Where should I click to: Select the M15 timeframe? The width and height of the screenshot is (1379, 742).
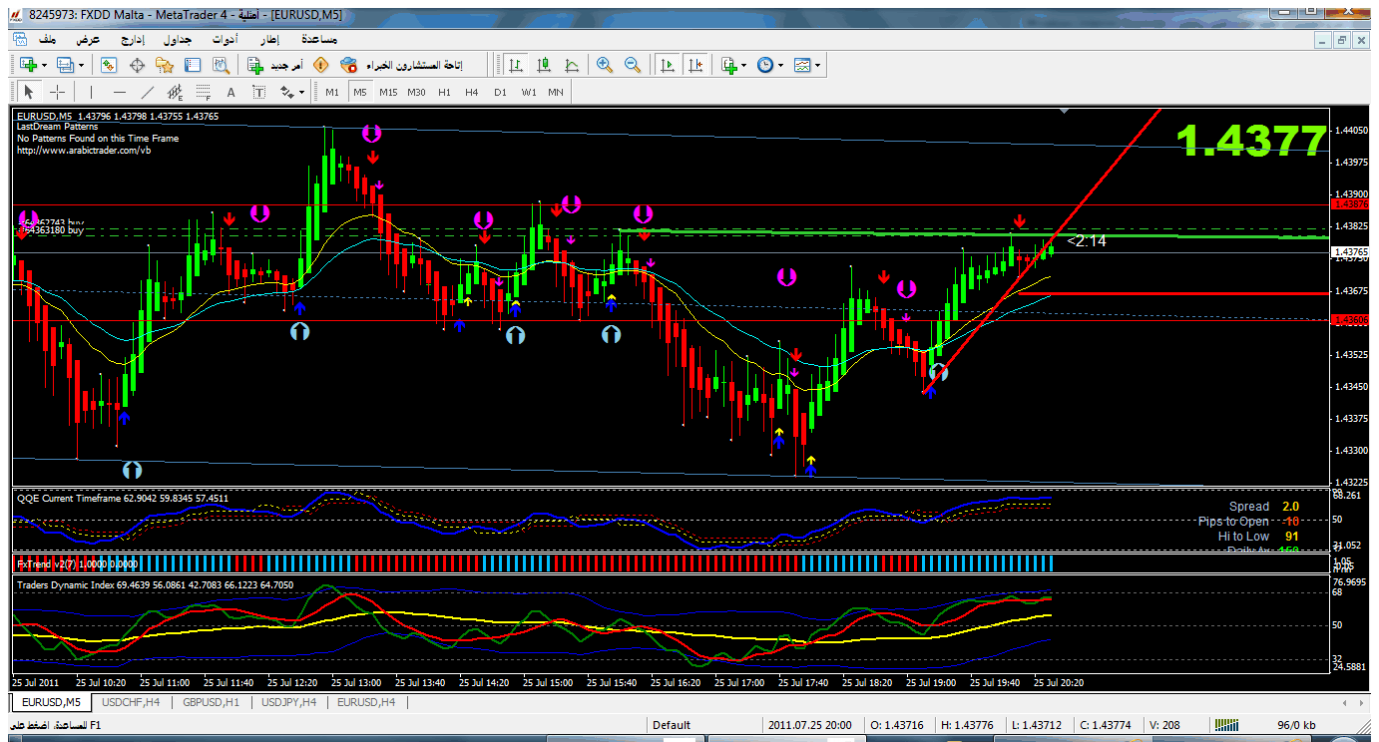click(x=388, y=92)
